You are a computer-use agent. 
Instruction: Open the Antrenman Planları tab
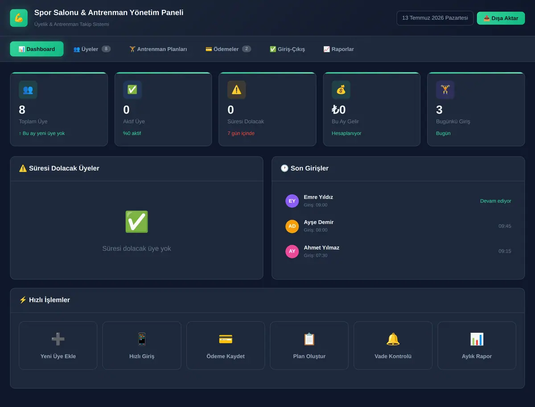158,49
